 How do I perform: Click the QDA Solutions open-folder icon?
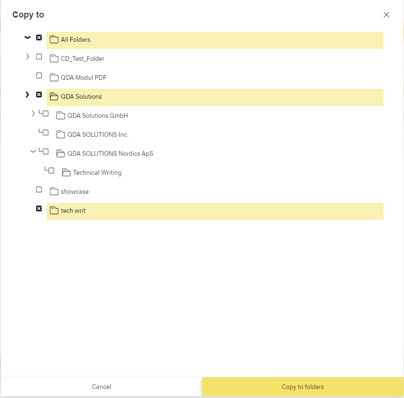click(54, 97)
